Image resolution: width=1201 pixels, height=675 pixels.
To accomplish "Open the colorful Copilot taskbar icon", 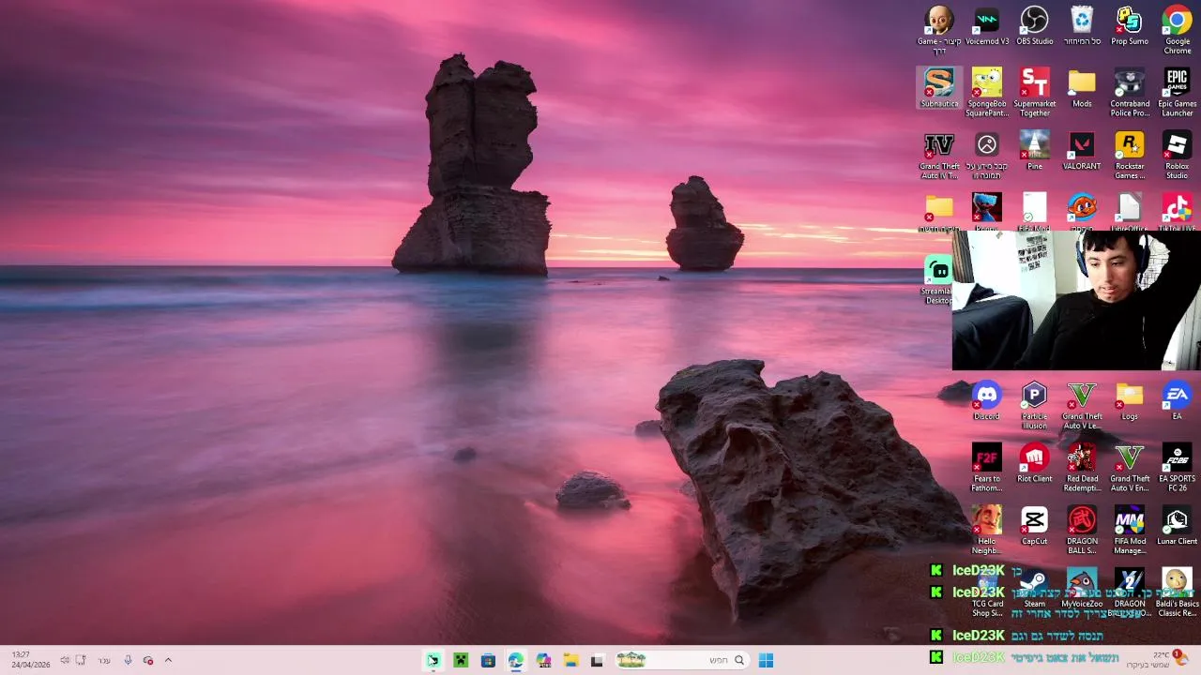I will [542, 661].
